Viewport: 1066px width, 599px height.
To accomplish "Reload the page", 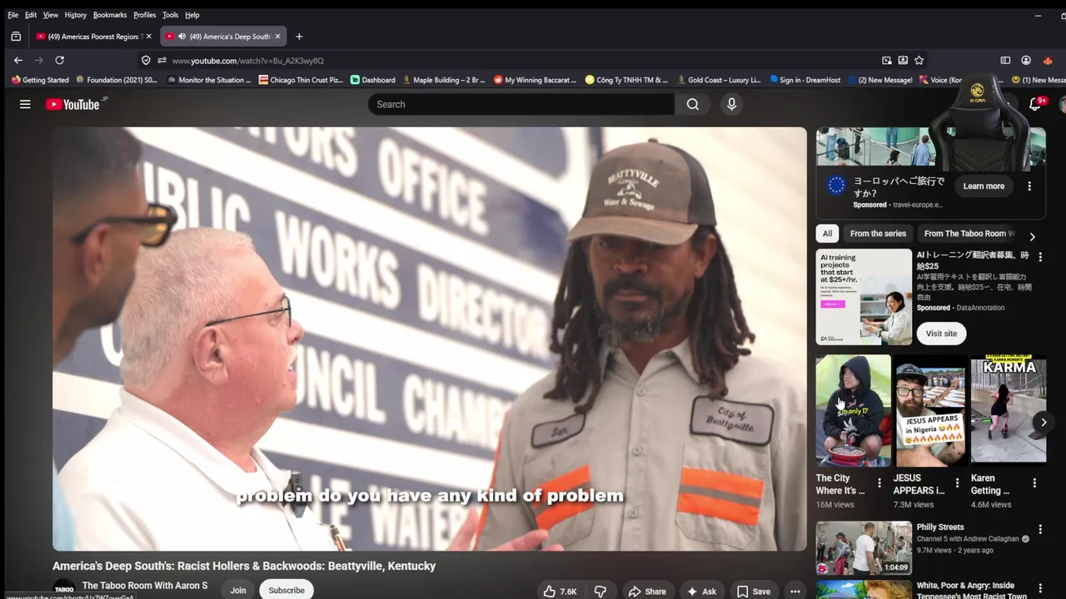I will (59, 60).
